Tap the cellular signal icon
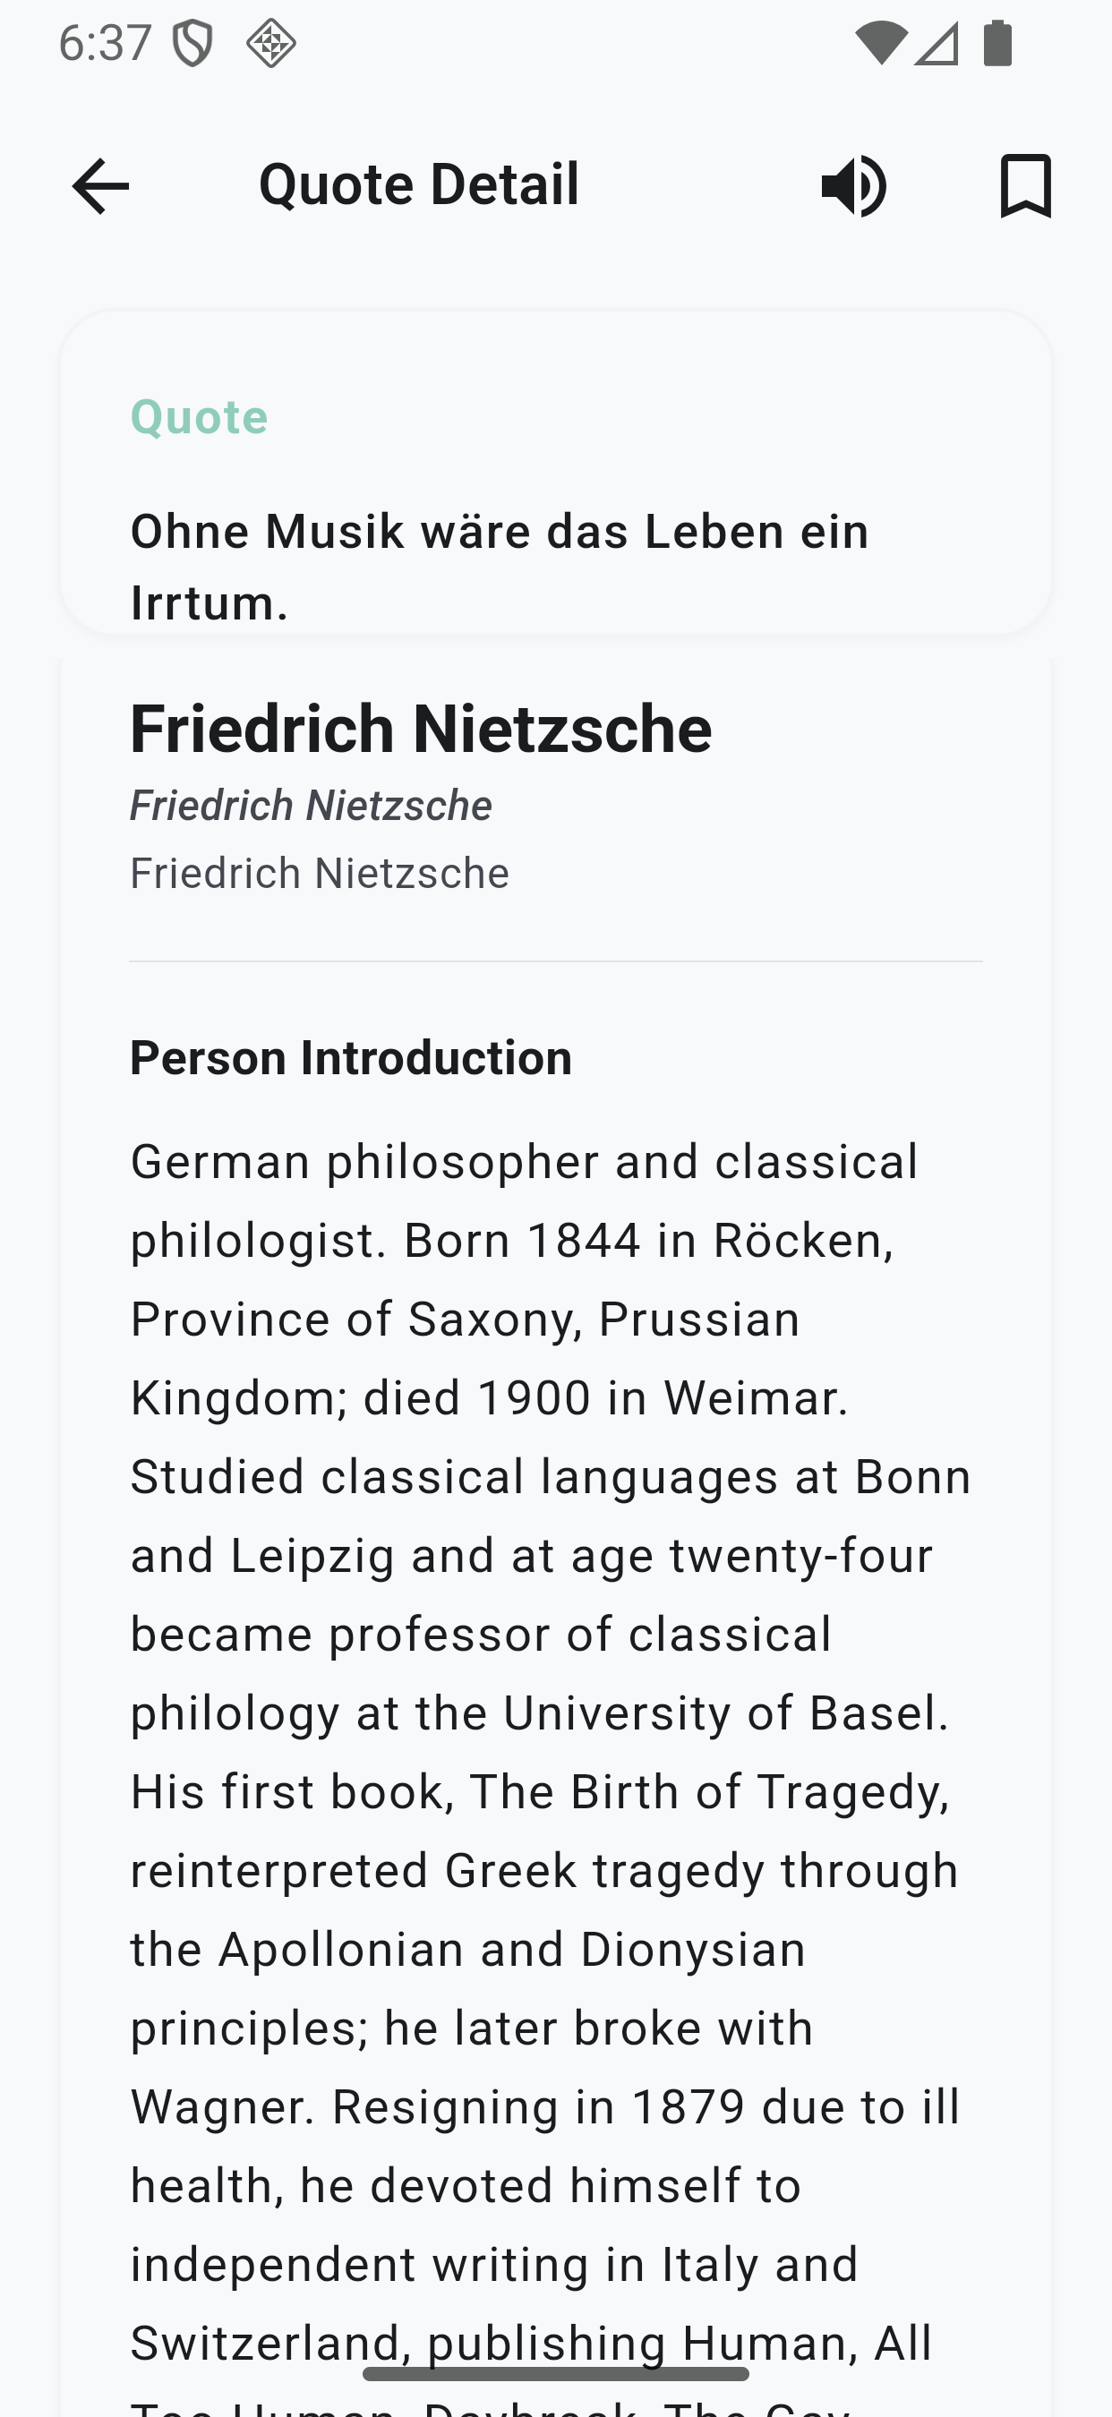 point(937,43)
